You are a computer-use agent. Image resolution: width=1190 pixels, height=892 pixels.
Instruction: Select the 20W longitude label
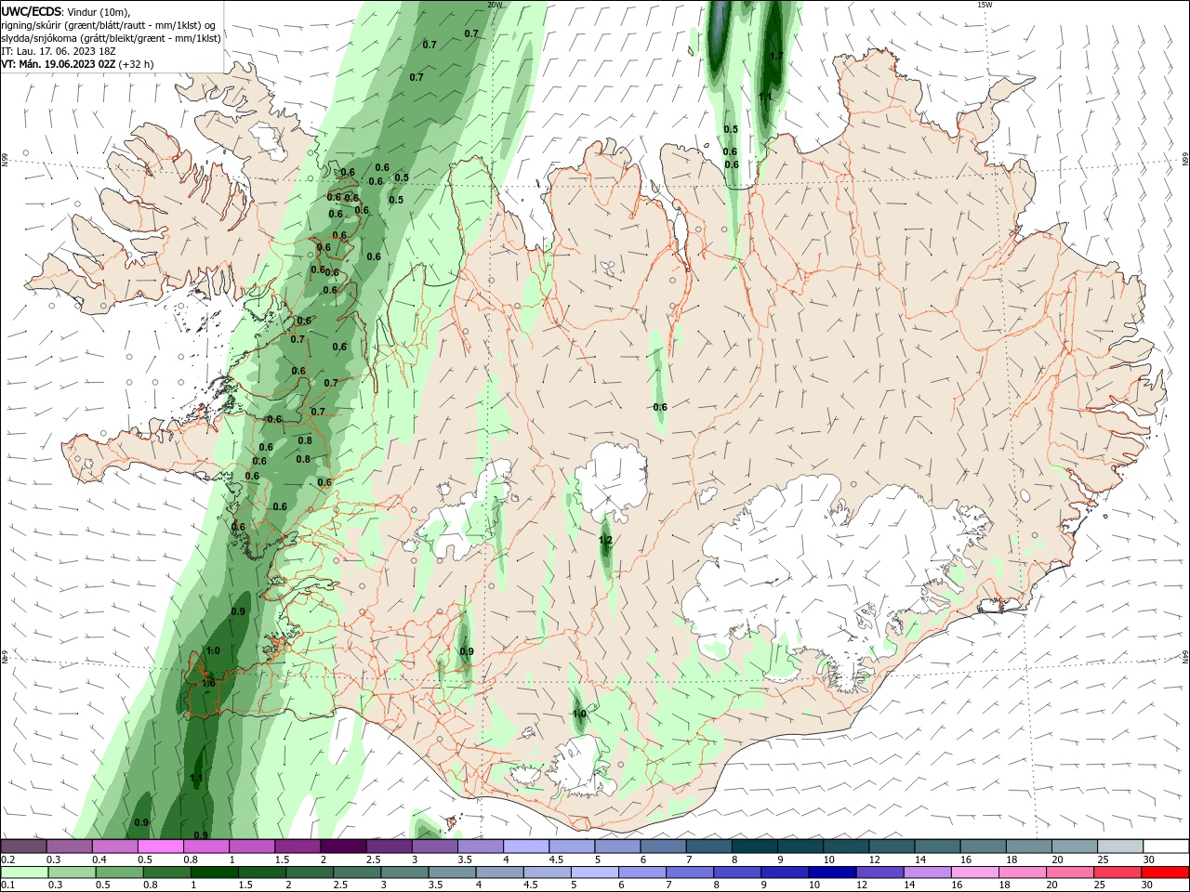coord(494,5)
